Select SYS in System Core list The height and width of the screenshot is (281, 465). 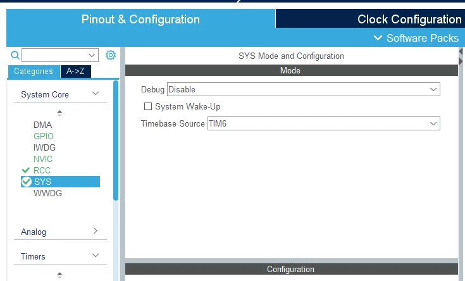(x=61, y=182)
